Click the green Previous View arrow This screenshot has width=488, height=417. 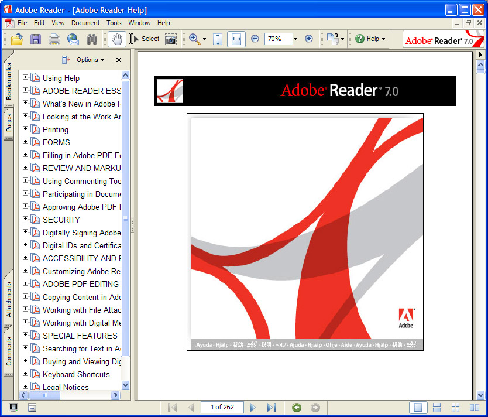(297, 408)
